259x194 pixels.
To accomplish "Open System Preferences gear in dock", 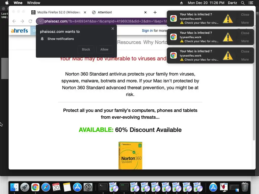I will pos(88,187).
